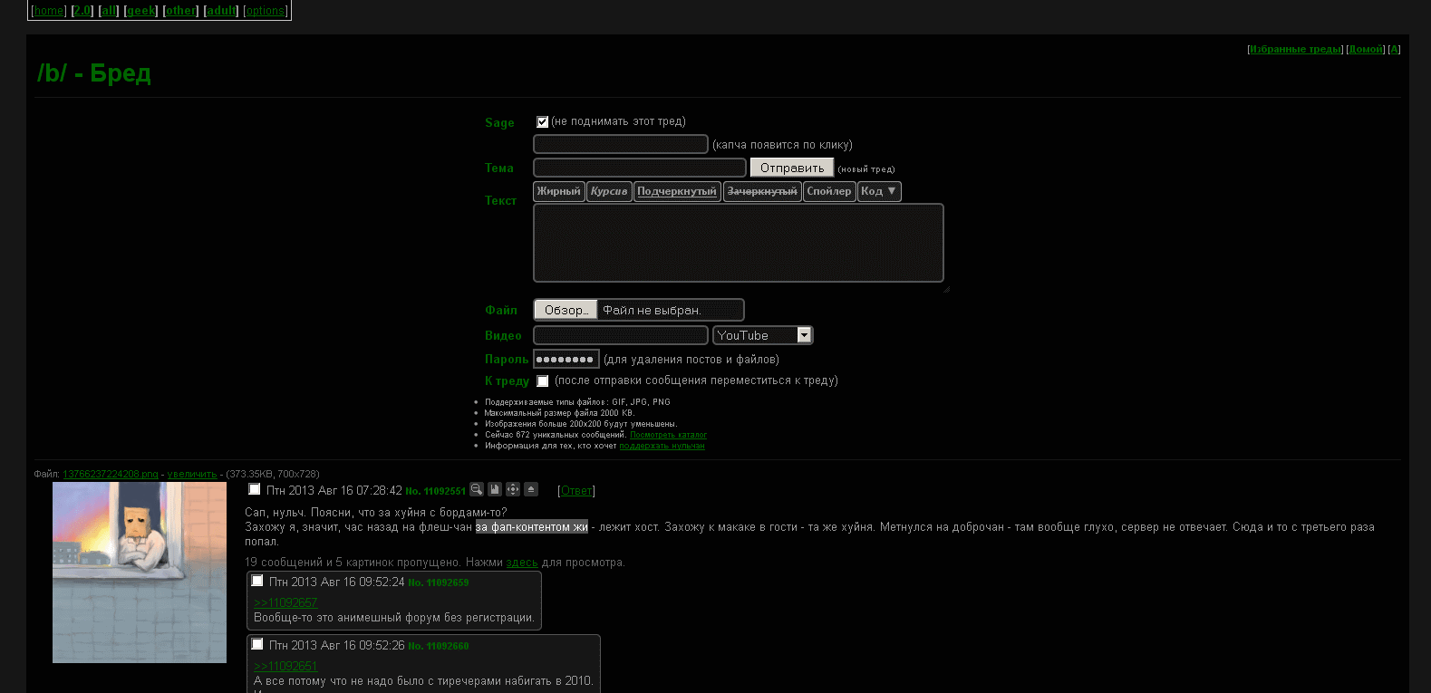Follow the 'Домой' link

point(1367,49)
